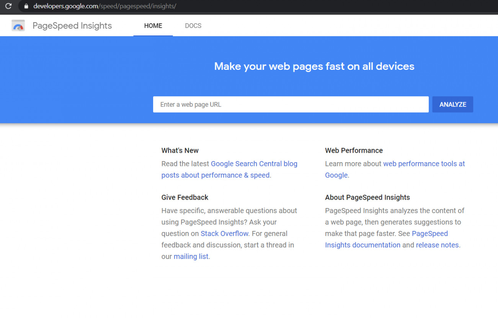The width and height of the screenshot is (498, 318).
Task: Click the 'What's New' heading
Action: coord(180,150)
